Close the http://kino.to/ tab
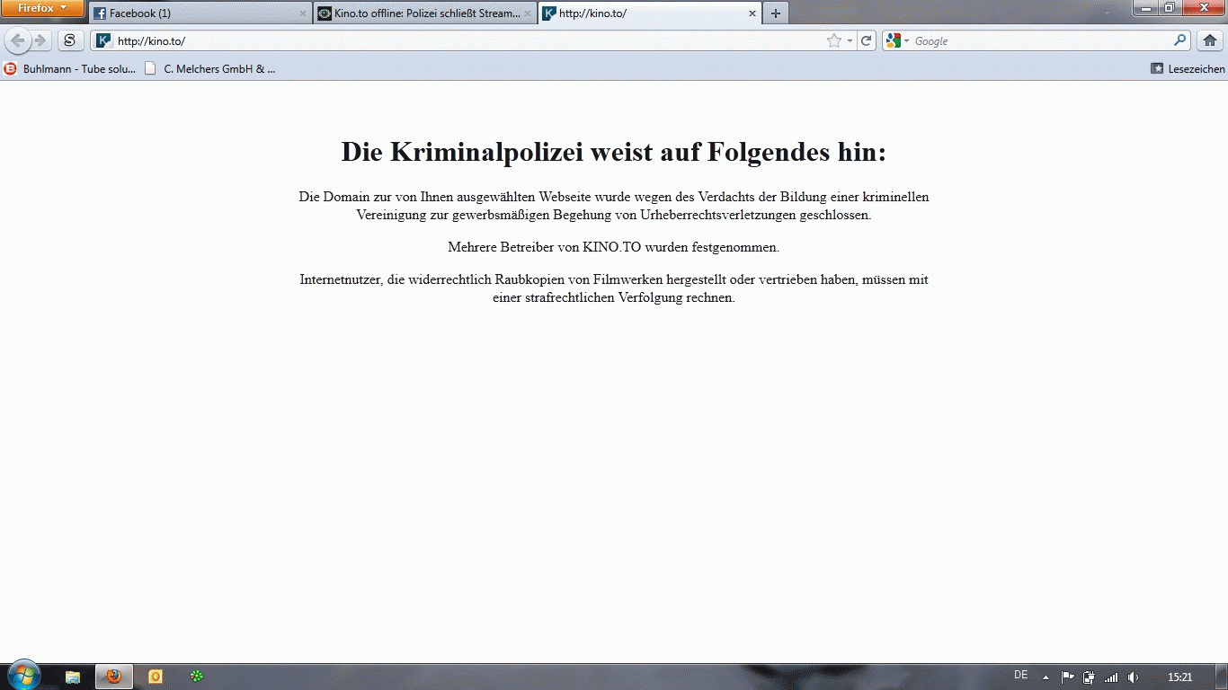1228x690 pixels. (752, 13)
